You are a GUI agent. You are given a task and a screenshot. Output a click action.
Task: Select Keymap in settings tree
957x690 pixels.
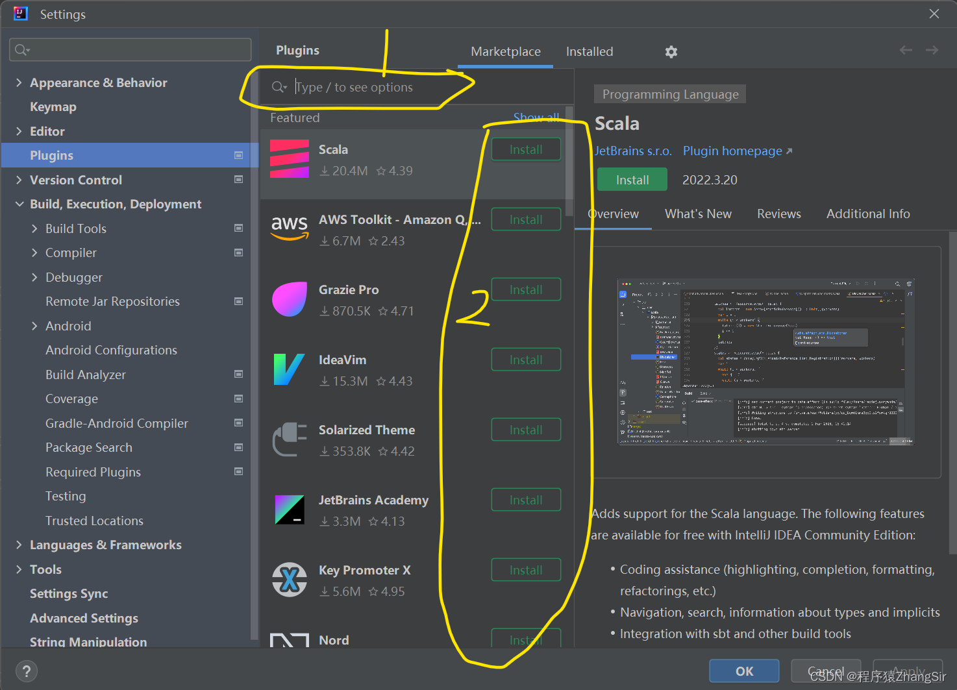click(x=53, y=106)
